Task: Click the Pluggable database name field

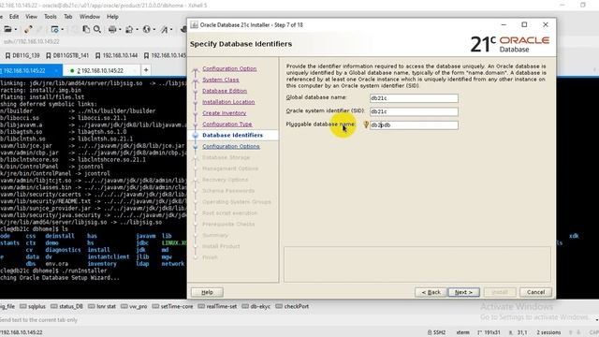Action: (x=414, y=125)
